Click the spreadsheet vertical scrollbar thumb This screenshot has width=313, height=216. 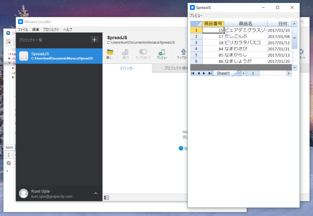pyautogui.click(x=294, y=38)
